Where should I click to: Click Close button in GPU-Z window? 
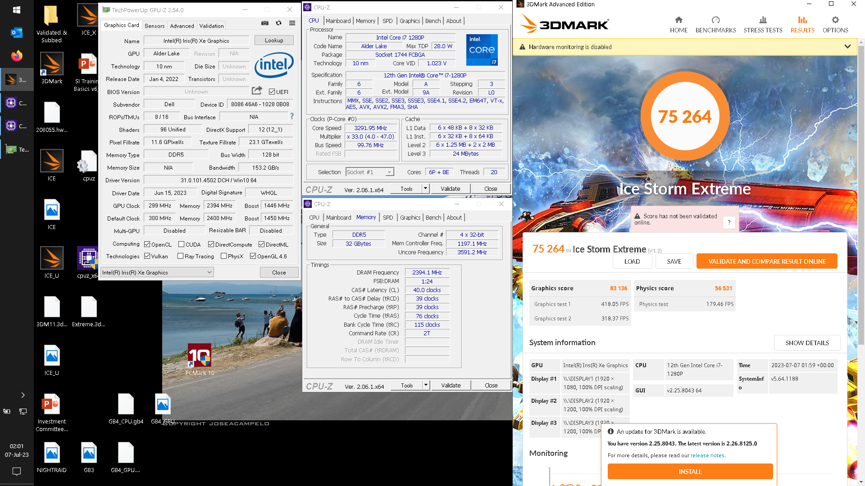tap(279, 272)
